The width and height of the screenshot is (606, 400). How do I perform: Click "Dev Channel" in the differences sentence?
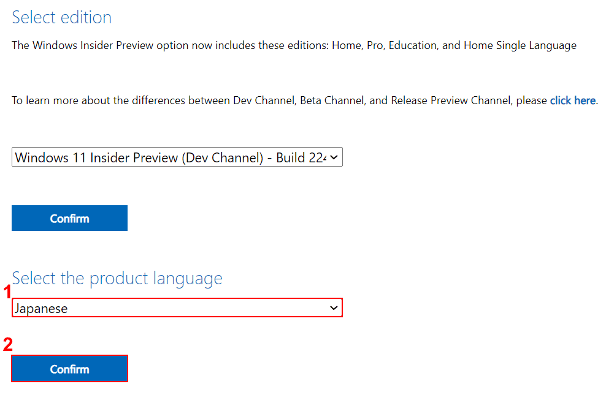(x=263, y=100)
